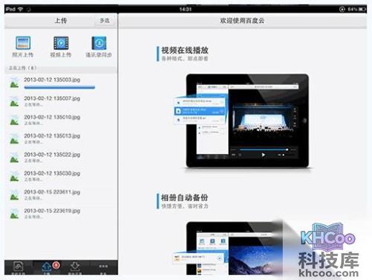Tap the 视频在线播放 heading
This screenshot has width=372, height=280.
tap(185, 51)
